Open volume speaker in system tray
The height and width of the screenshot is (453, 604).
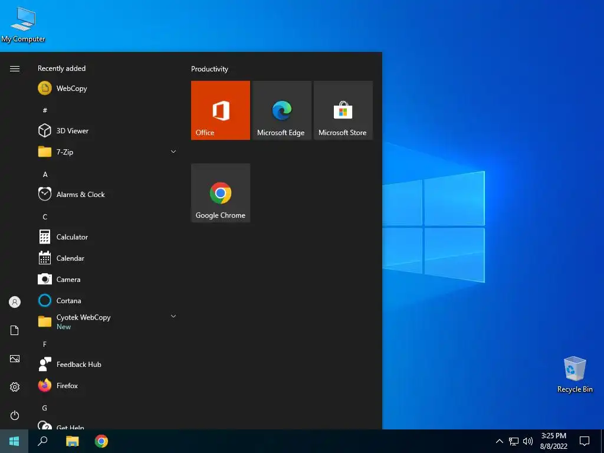pyautogui.click(x=528, y=441)
